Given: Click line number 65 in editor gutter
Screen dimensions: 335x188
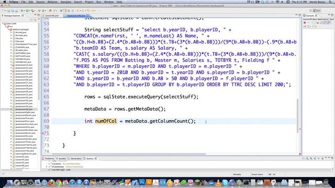Looking at the screenshot, I should tap(47, 97).
